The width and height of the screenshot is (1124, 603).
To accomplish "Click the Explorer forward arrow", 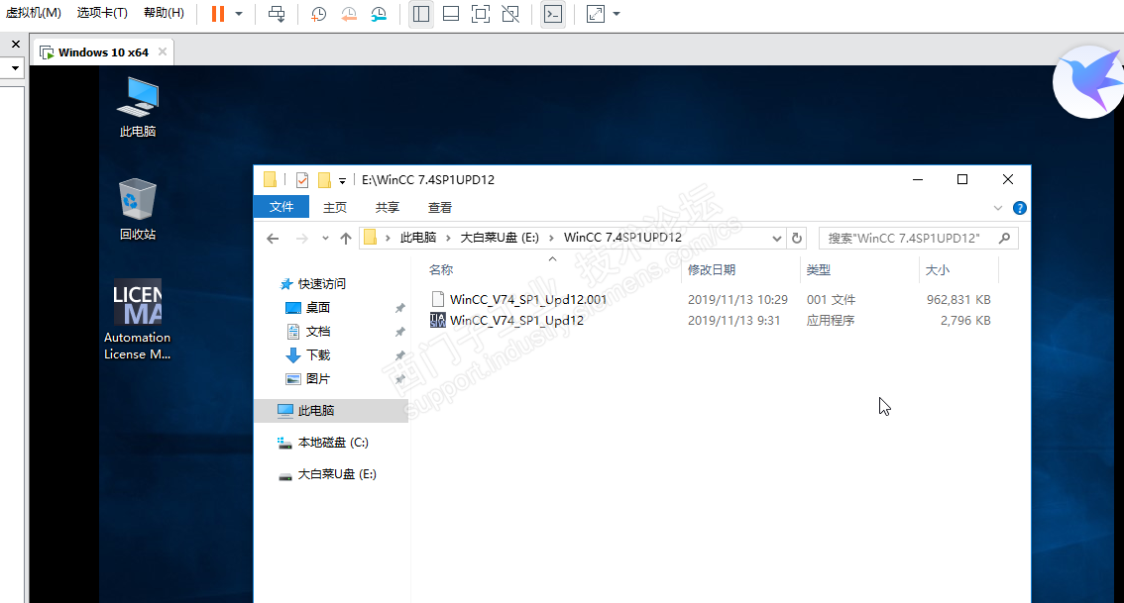I will point(302,239).
